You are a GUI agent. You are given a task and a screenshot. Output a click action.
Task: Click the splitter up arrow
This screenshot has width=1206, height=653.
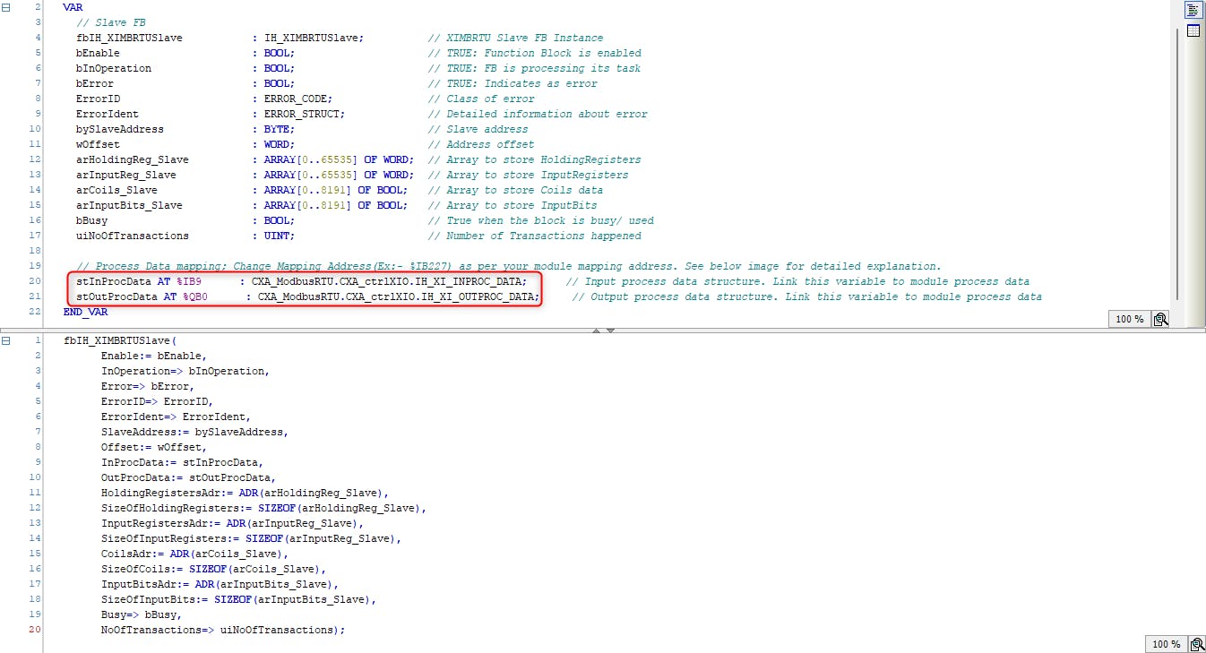click(594, 331)
